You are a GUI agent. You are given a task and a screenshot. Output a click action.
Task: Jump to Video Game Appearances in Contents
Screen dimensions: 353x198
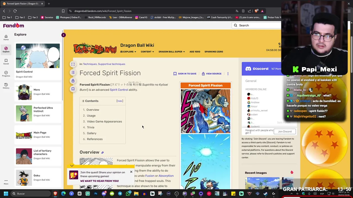pos(104,122)
